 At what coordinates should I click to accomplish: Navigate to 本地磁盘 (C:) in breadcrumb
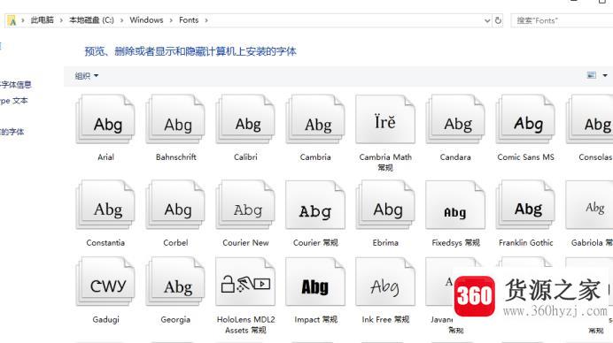(x=91, y=20)
